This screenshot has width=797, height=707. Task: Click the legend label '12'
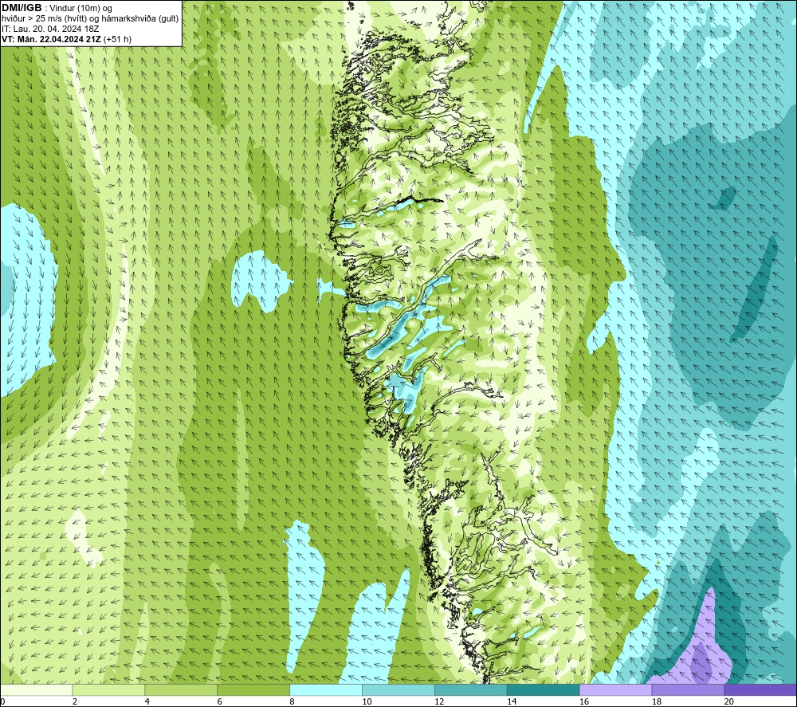pos(439,701)
